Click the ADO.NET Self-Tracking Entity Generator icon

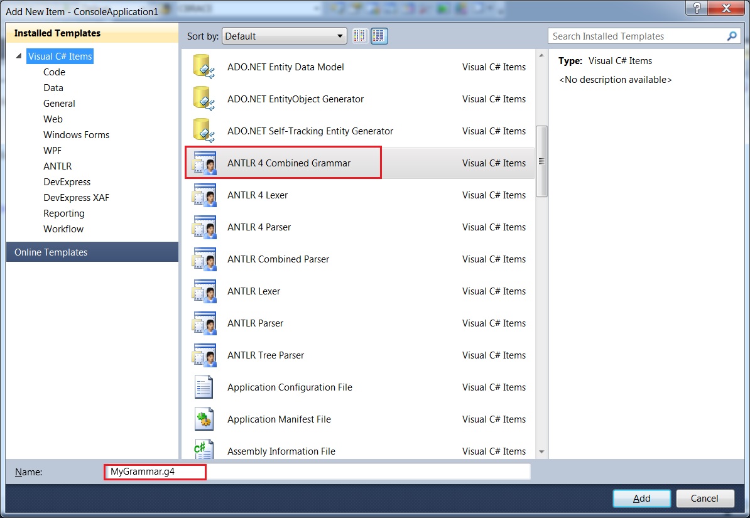click(x=204, y=131)
